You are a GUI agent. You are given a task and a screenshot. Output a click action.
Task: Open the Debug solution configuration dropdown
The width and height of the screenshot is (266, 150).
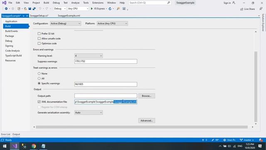[x=60, y=9]
